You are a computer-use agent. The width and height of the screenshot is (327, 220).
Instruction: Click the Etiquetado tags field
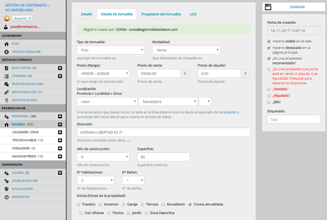[x=294, y=119]
